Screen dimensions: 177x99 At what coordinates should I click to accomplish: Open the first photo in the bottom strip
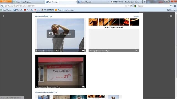coord(44,97)
